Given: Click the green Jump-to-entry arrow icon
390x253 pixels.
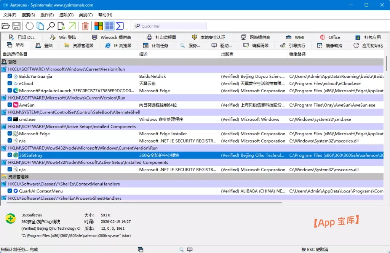Looking at the screenshot, I should pos(72,26).
